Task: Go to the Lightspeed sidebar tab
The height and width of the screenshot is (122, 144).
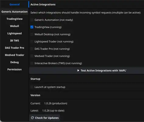Action: [x=15, y=33]
